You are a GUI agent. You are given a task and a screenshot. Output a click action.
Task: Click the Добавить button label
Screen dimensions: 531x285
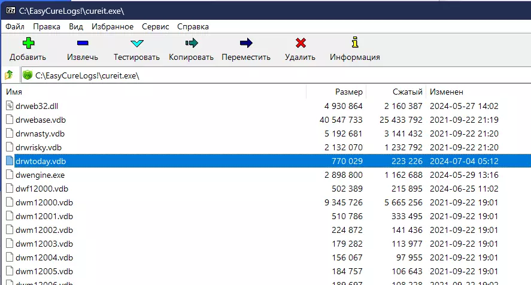tap(28, 57)
